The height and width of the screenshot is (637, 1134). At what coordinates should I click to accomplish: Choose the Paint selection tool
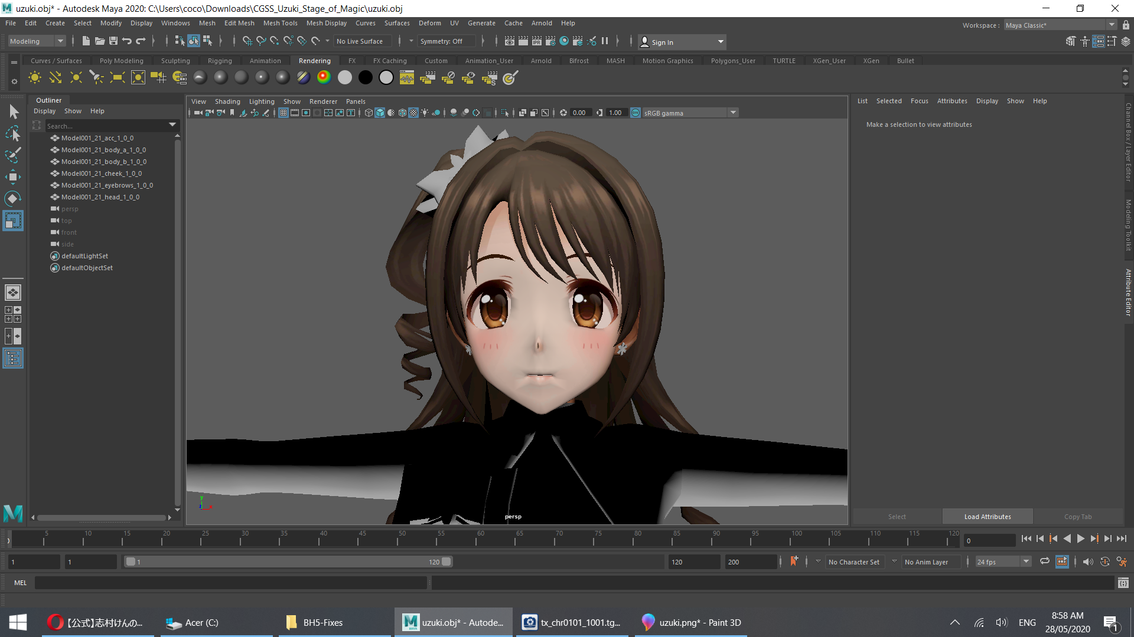point(13,155)
